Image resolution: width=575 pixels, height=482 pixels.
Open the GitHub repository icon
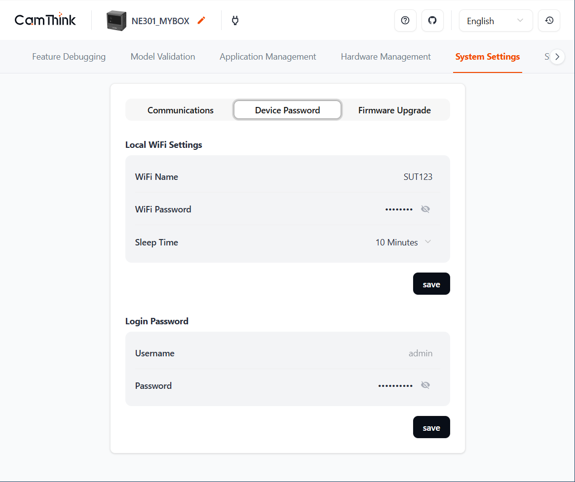tap(432, 21)
